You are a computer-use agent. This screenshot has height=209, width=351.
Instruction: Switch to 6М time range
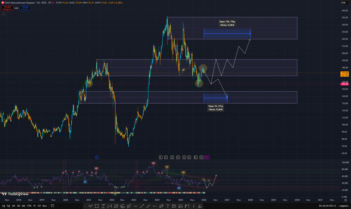[23, 206]
